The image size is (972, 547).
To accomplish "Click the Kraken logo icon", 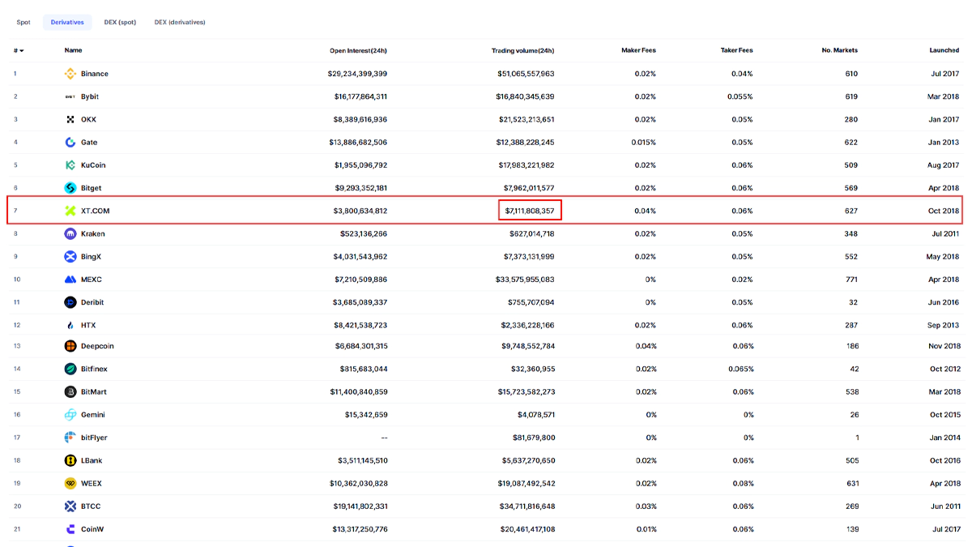I will [x=70, y=234].
